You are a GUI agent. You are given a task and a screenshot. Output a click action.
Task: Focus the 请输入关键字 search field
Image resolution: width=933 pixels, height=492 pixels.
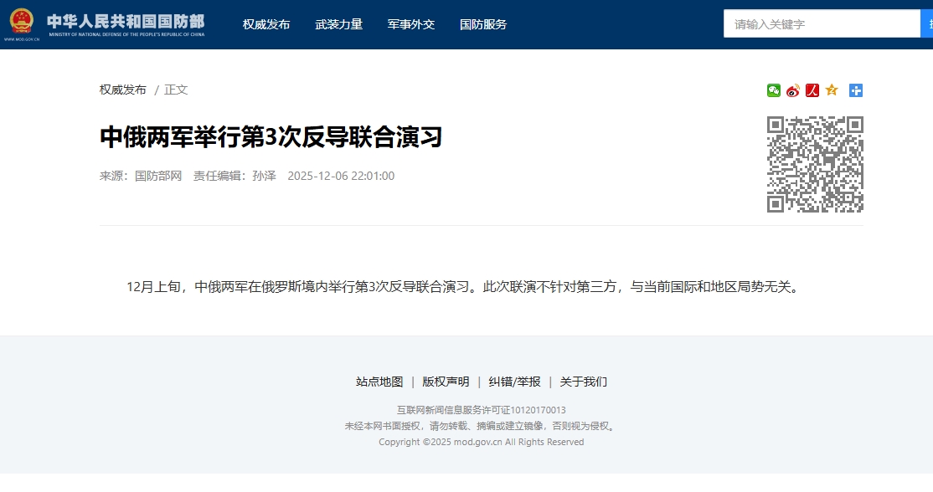tap(821, 24)
